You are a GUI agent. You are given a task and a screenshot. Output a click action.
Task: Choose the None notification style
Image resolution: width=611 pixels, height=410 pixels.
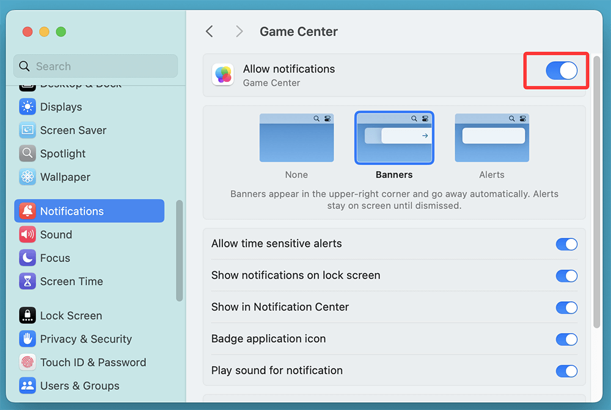(x=296, y=137)
